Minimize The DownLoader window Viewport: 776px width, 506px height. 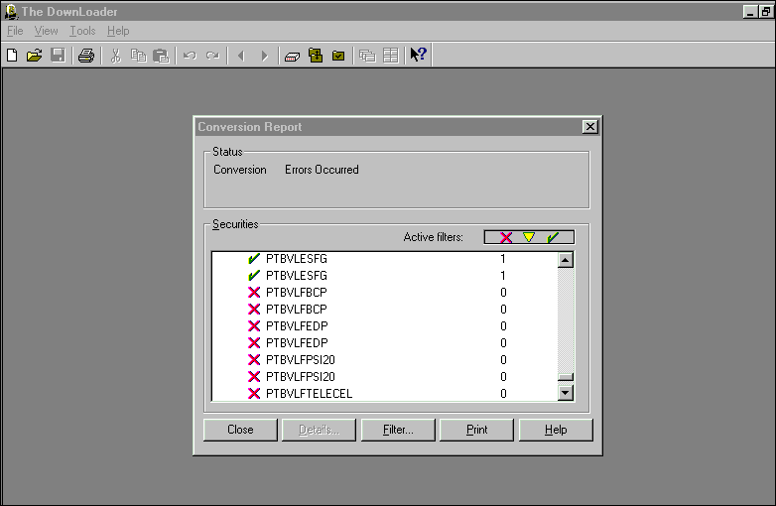pyautogui.click(x=750, y=11)
